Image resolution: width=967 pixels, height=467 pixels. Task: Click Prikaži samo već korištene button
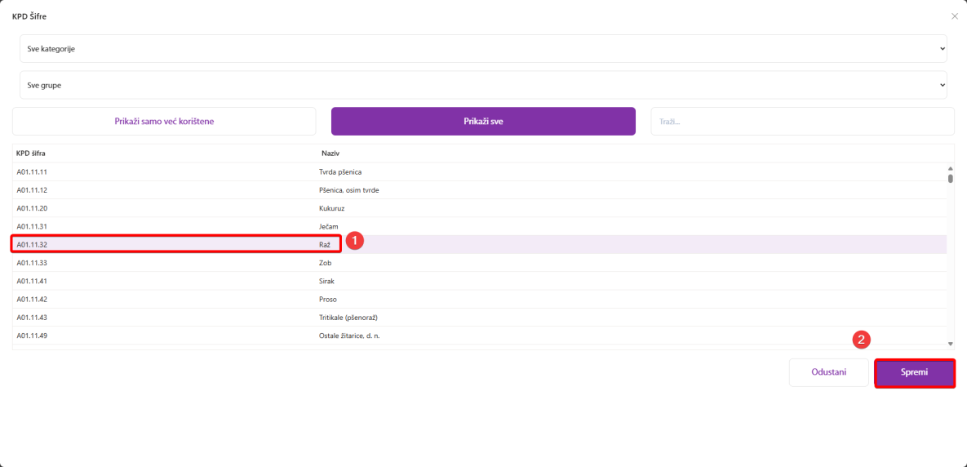(164, 122)
